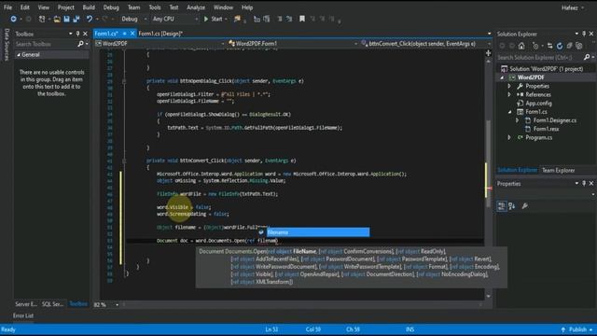The image size is (597, 336).
Task: Click Collapse All icon in Solution Explorer
Action: coord(569,46)
